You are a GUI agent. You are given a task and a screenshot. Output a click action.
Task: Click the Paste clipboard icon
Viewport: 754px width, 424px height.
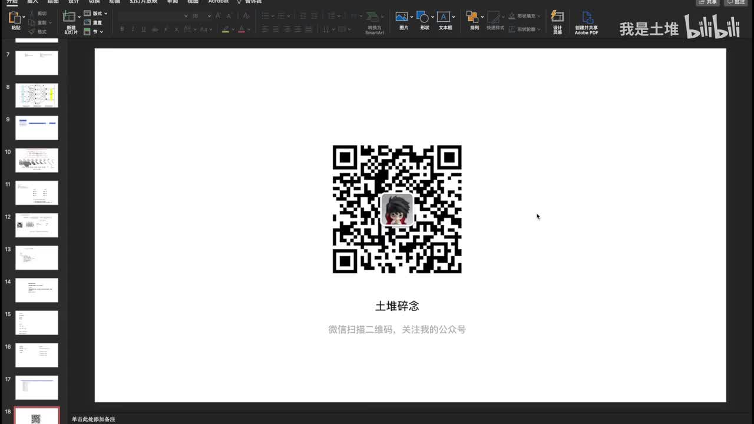point(15,18)
